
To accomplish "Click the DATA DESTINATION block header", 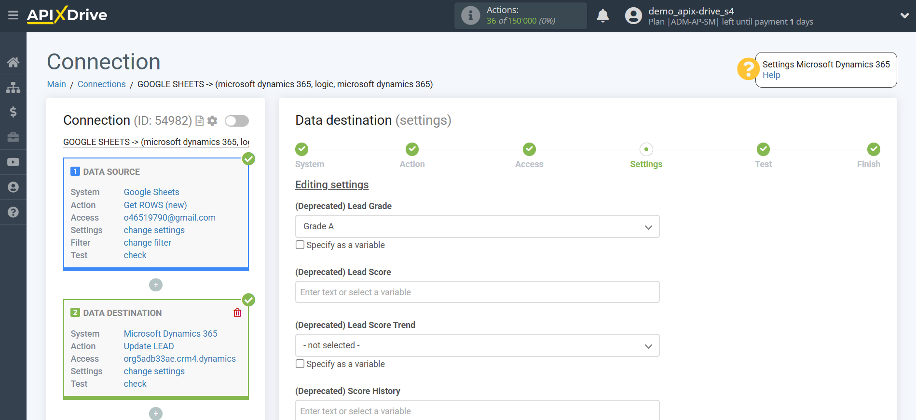I will (x=123, y=313).
